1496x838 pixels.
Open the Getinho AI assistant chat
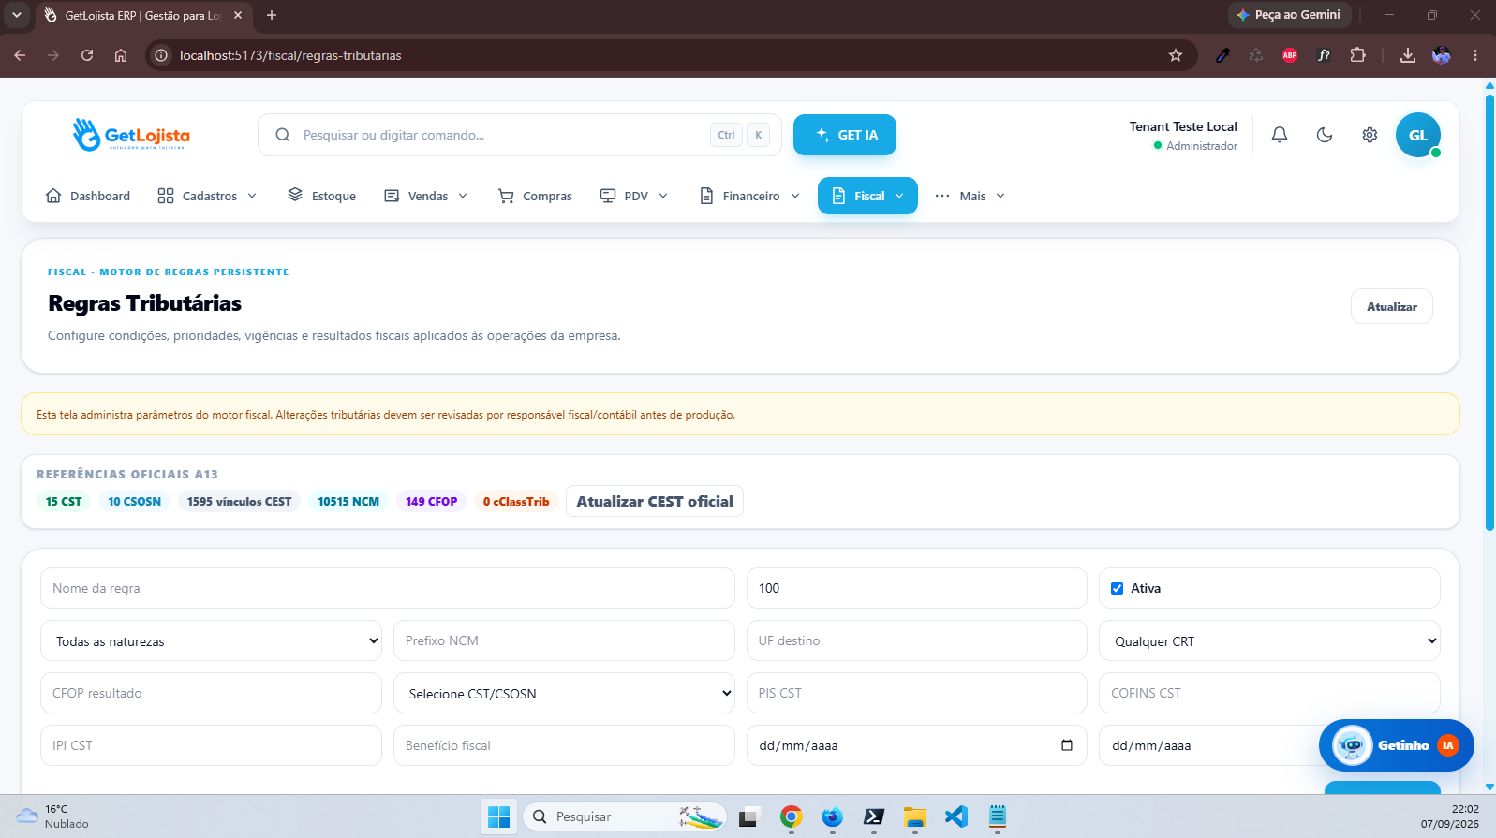(1396, 745)
